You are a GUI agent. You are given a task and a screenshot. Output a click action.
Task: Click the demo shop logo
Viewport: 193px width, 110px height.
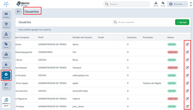click(x=23, y=4)
